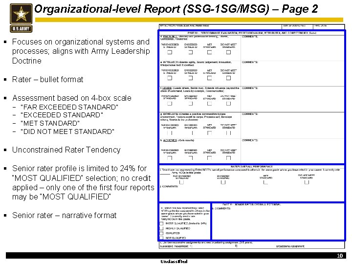Click 'Unconstrained Rater Tendency' bullet

pos(66,150)
